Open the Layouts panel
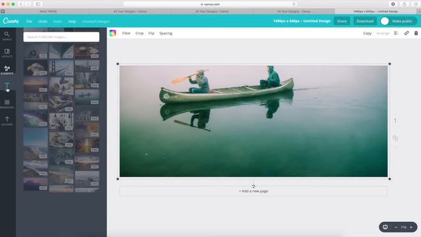The width and height of the screenshot is (421, 237). pyautogui.click(x=7, y=53)
